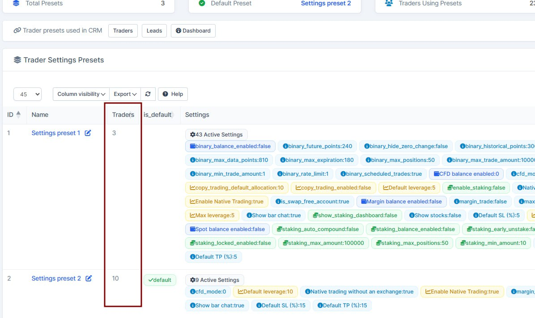
Task: Go to the Dashboard button
Action: click(x=193, y=31)
